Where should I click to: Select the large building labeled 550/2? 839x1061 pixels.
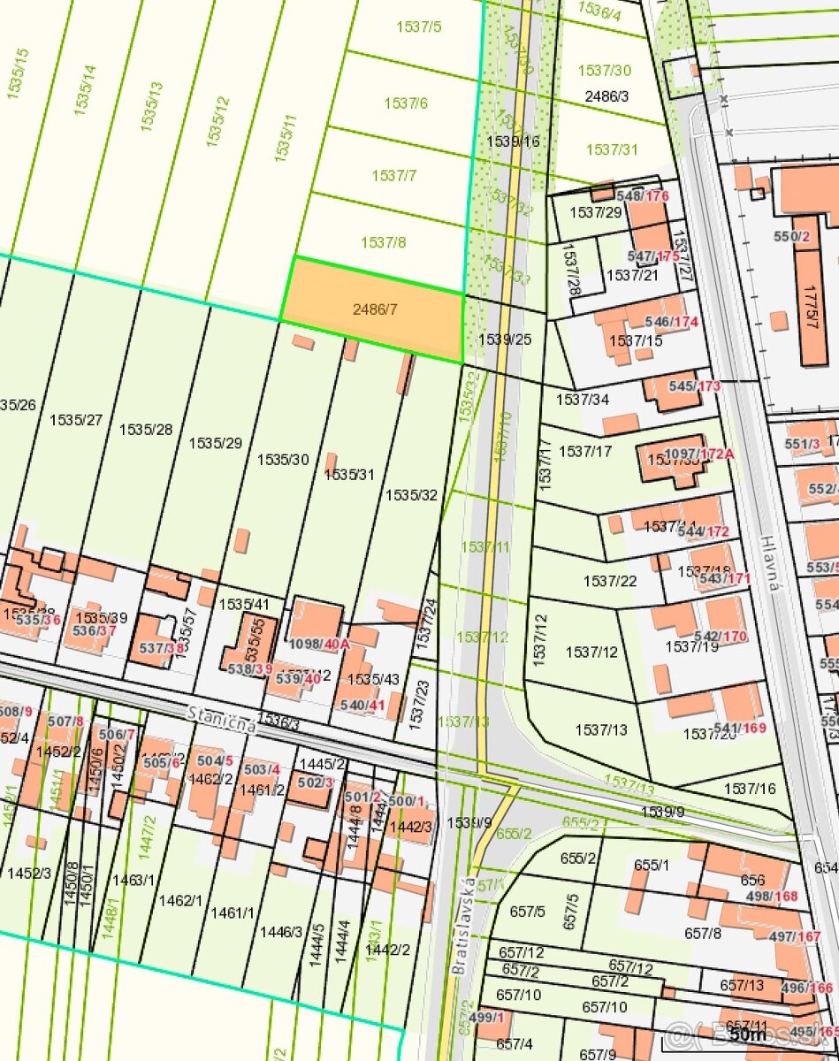coord(792,236)
